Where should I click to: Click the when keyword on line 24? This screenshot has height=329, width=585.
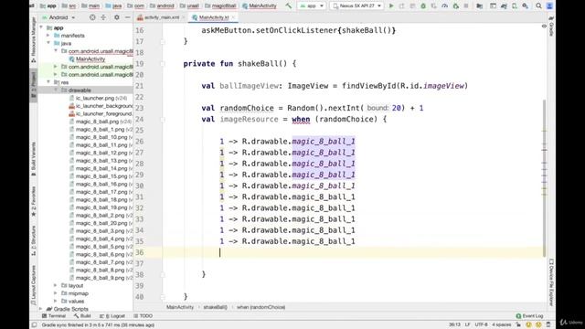coord(301,120)
